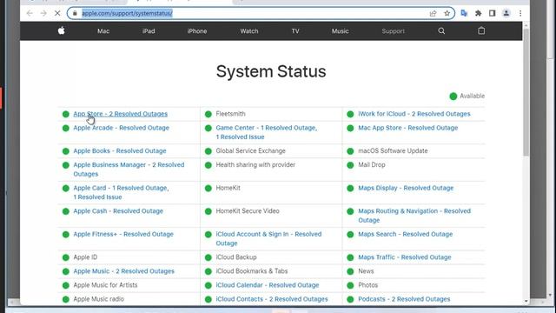Screen dimensions: 556x313
Task: Open the Chrome three-dot menu
Action: [520, 14]
